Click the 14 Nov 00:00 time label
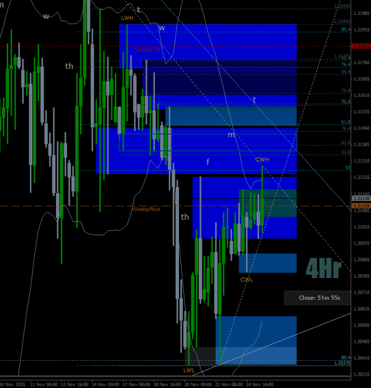Screen dimensions: 371x388 pos(106,384)
